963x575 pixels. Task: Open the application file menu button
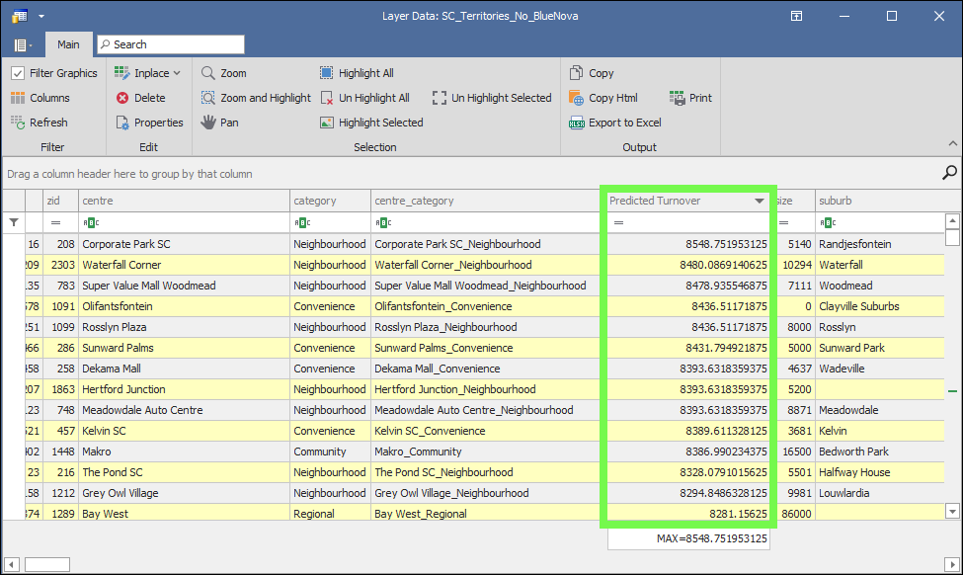point(22,44)
